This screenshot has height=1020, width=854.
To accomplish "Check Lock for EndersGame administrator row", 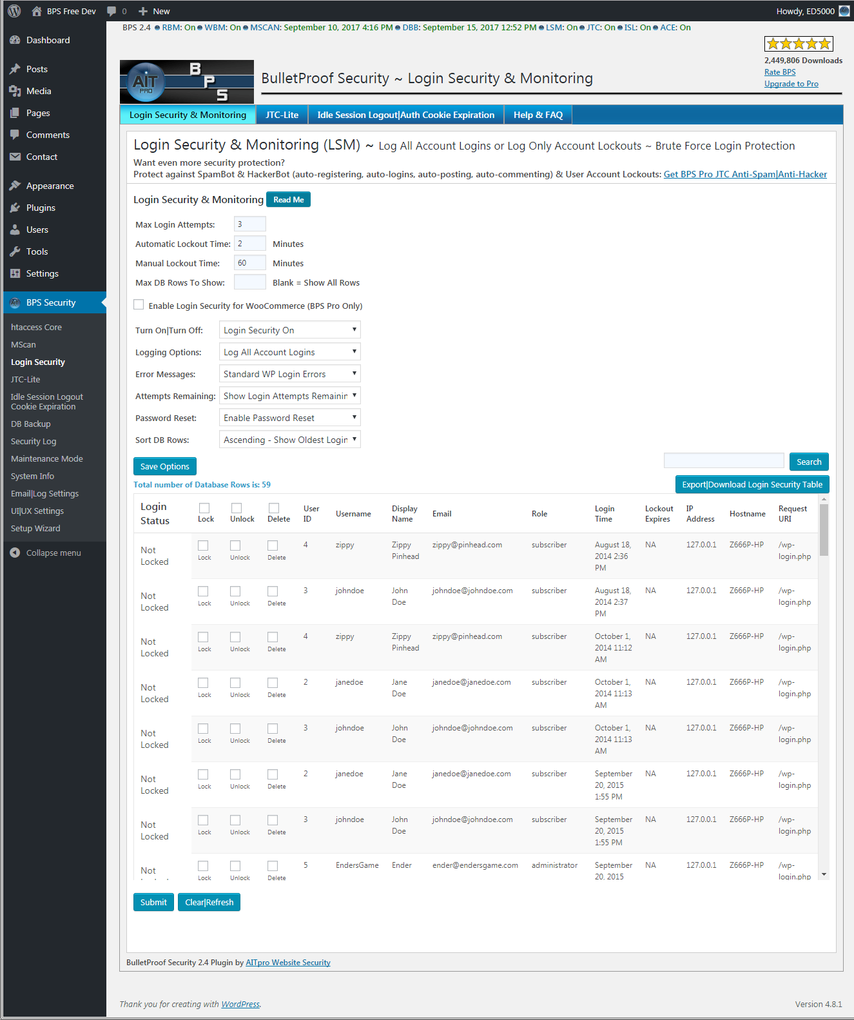I will tap(203, 866).
